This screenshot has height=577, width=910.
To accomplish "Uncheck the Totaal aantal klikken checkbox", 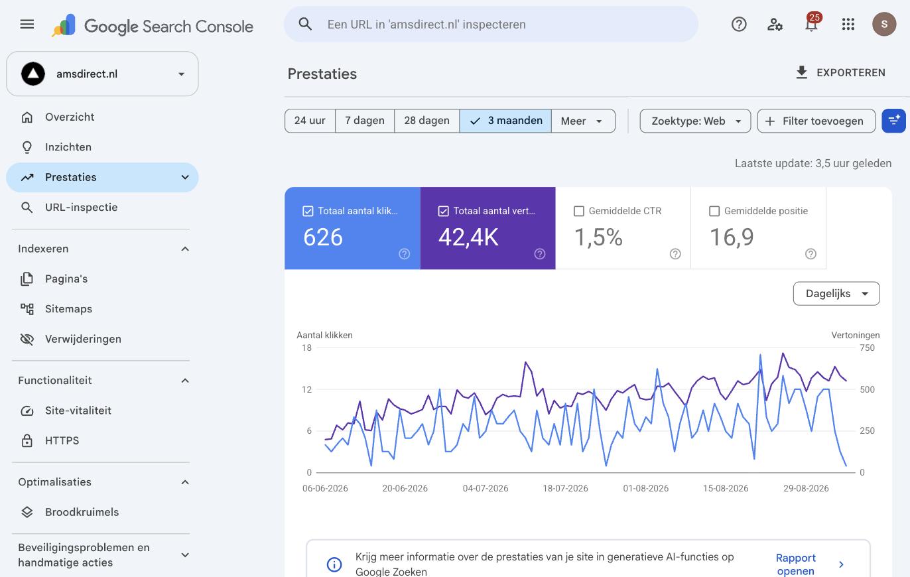I will (308, 211).
